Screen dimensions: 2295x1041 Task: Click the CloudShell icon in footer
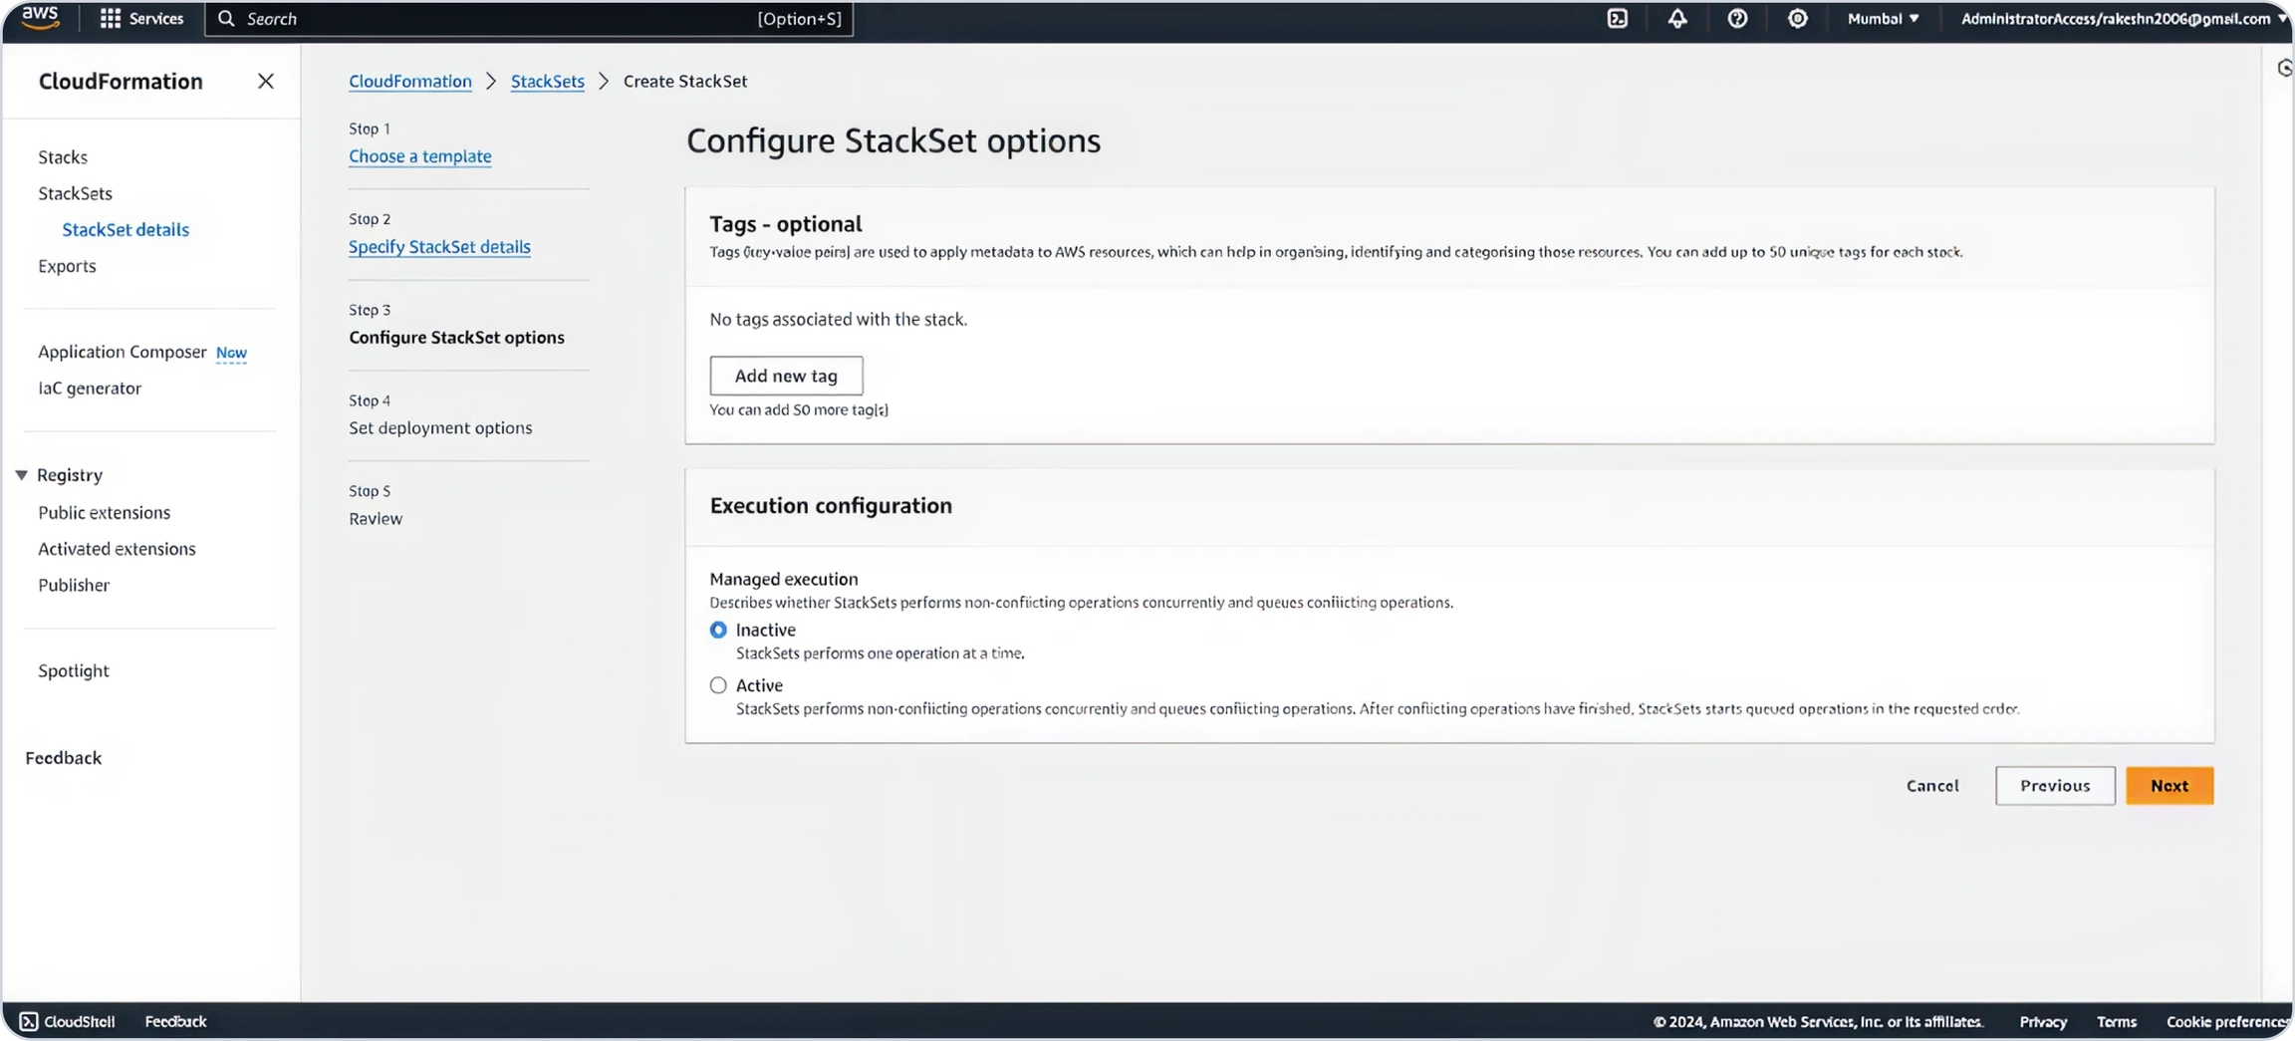[x=29, y=1021]
